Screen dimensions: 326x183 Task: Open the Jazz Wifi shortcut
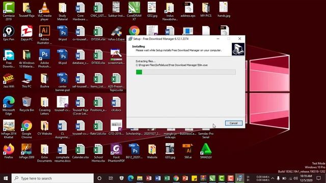9,80
